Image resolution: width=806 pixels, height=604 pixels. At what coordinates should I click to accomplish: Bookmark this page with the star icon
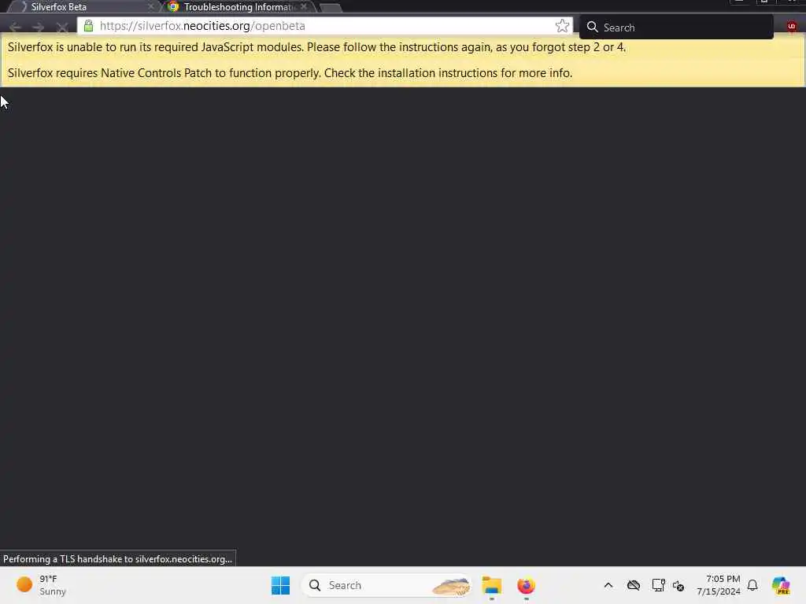coord(562,26)
